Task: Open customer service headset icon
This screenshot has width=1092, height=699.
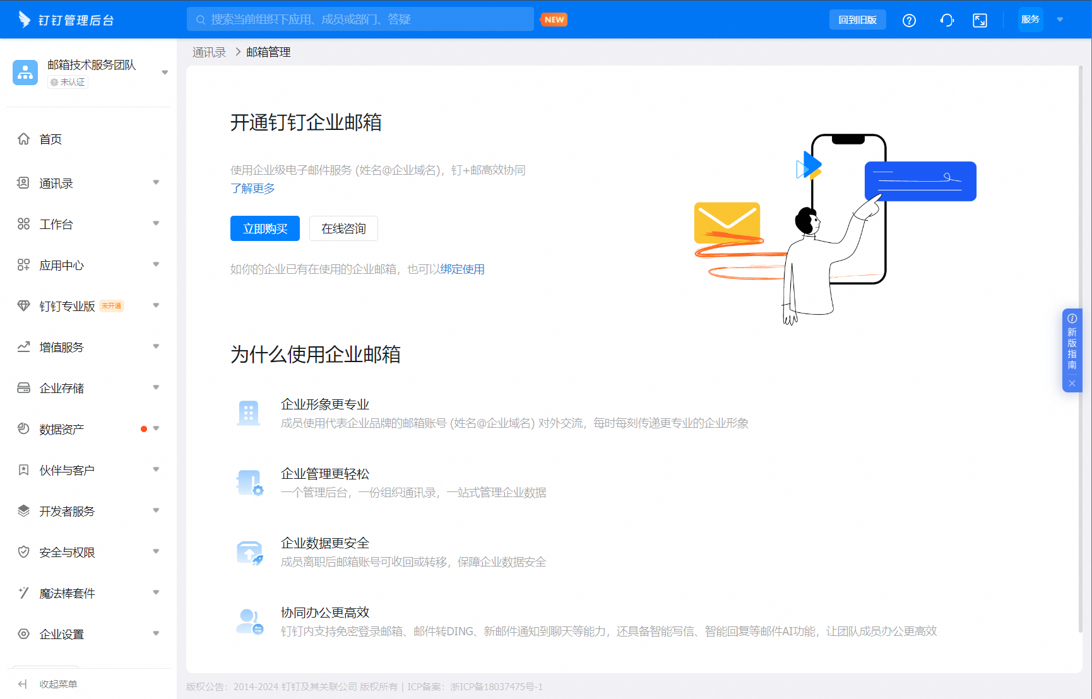Action: tap(947, 20)
